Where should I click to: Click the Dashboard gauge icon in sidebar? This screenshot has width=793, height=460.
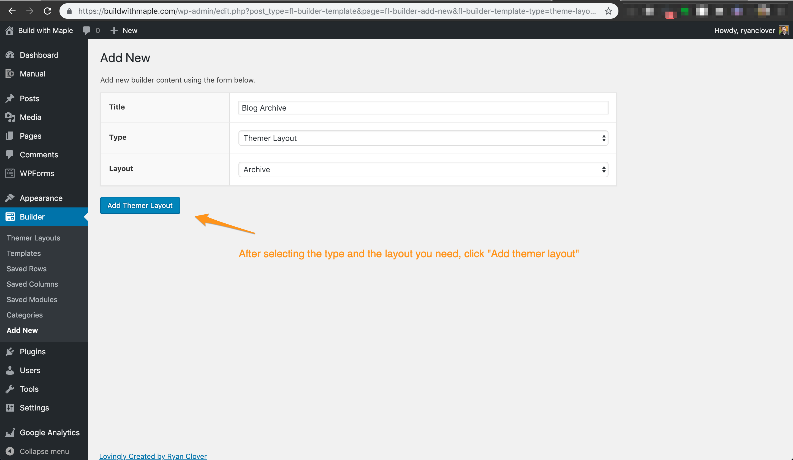[x=10, y=55]
